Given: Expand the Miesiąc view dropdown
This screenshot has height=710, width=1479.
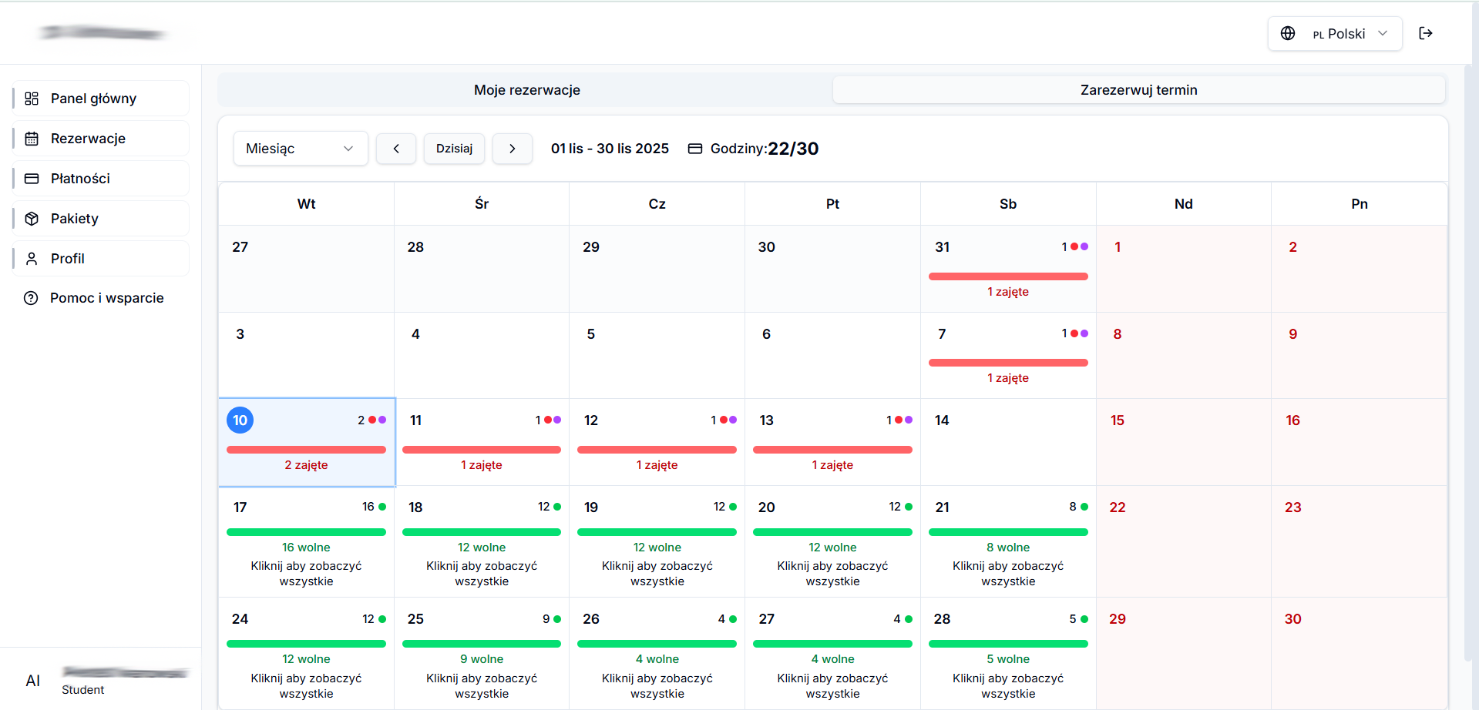Looking at the screenshot, I should point(300,149).
